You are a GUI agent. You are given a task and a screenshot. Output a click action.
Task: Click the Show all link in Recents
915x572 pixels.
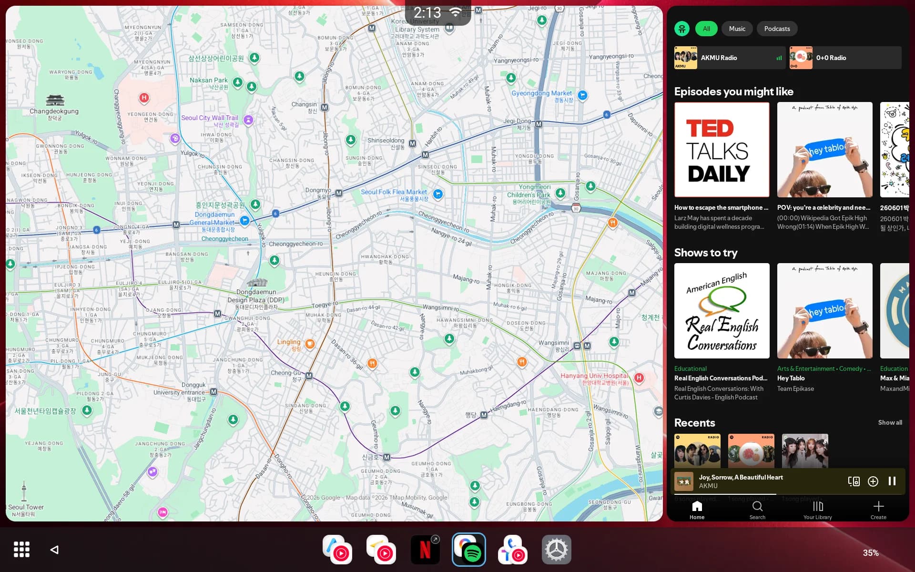890,422
